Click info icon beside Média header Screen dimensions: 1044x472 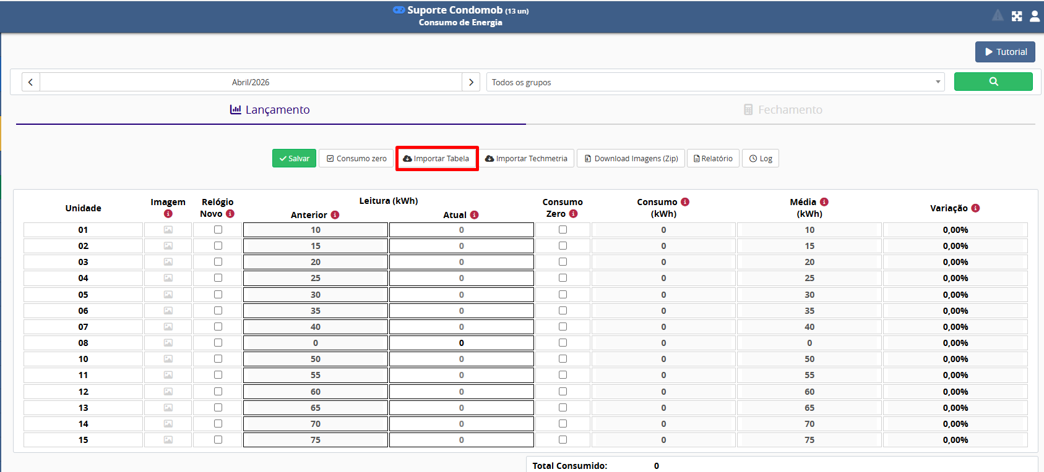coord(824,202)
